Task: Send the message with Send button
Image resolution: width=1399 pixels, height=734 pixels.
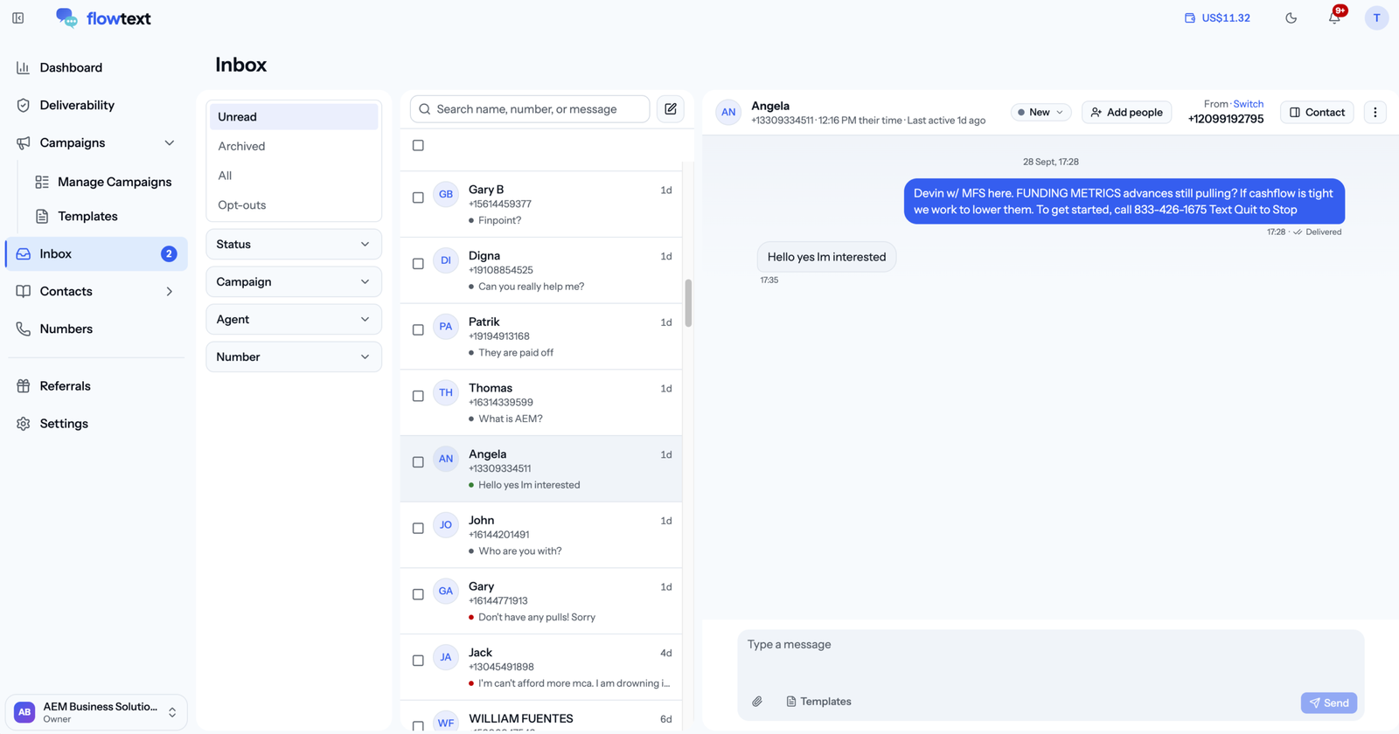Action: coord(1329,703)
